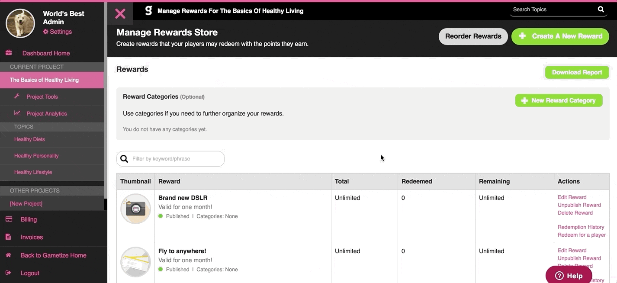Click the question mark icon on Help
This screenshot has height=283, width=617.
pos(559,276)
